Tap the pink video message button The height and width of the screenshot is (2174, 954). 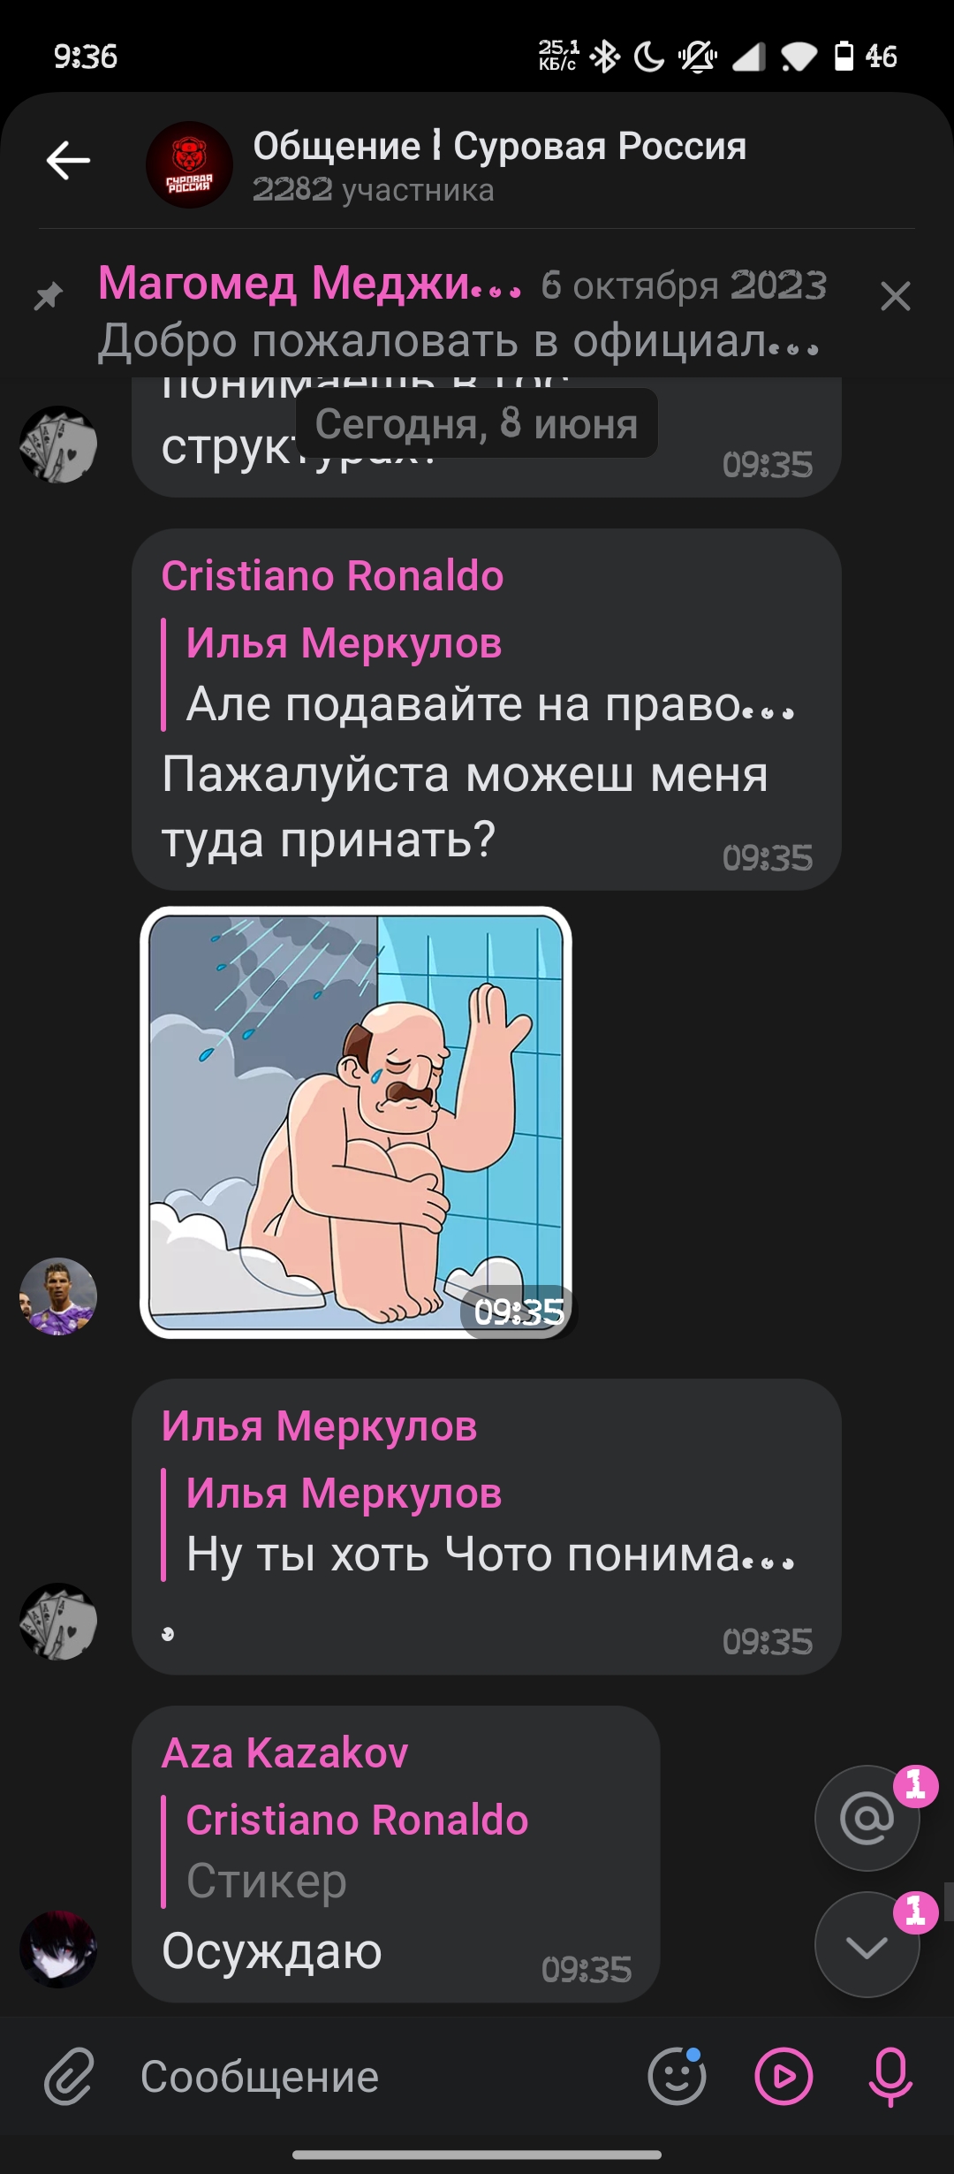point(784,2076)
